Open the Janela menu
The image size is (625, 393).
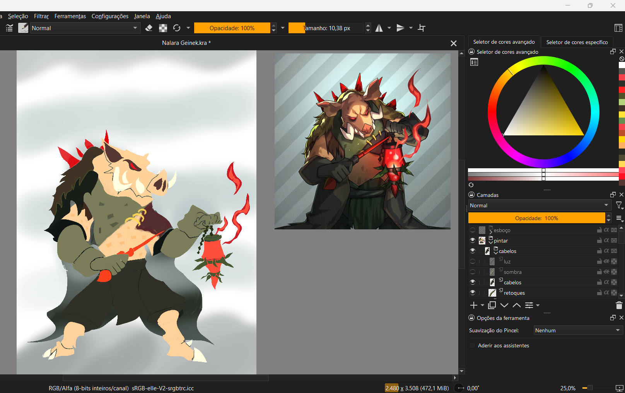point(142,16)
